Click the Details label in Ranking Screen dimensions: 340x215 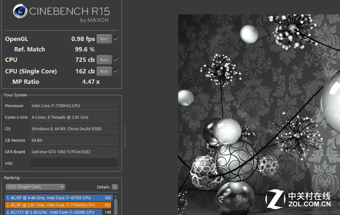(103, 187)
